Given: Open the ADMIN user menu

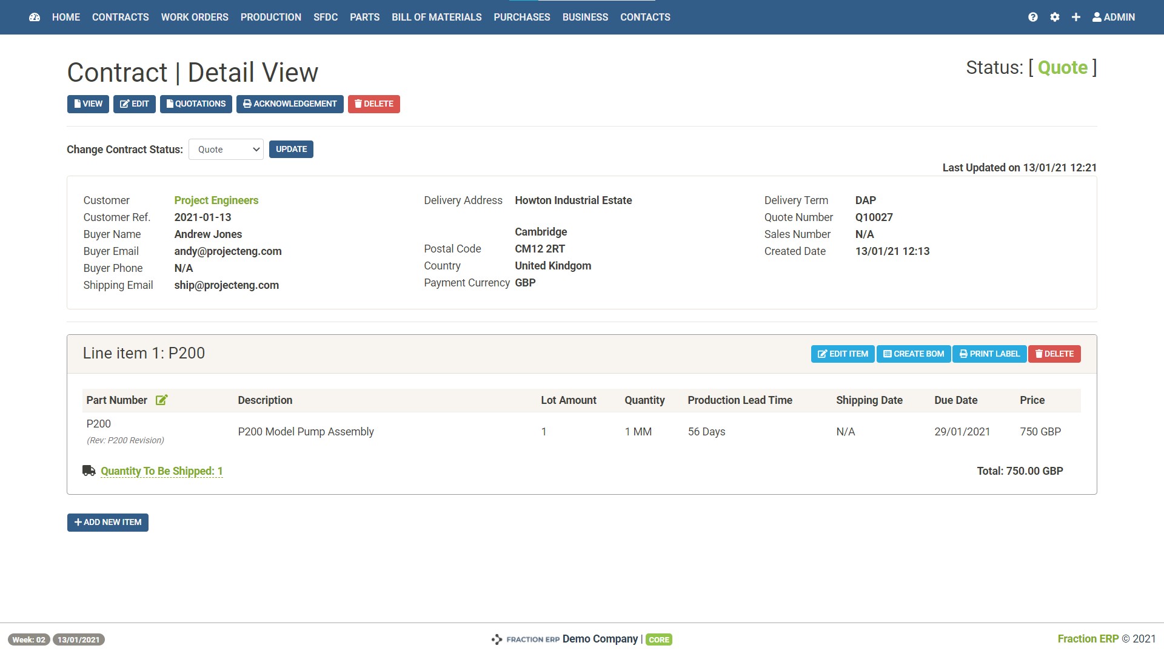Looking at the screenshot, I should click(x=1114, y=17).
